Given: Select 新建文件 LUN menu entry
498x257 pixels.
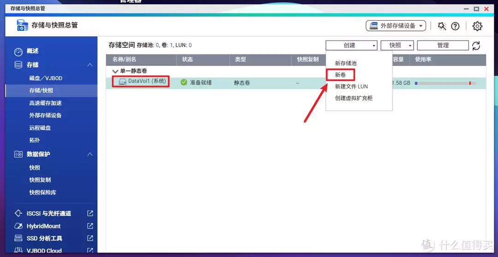Looking at the screenshot, I should (x=351, y=86).
